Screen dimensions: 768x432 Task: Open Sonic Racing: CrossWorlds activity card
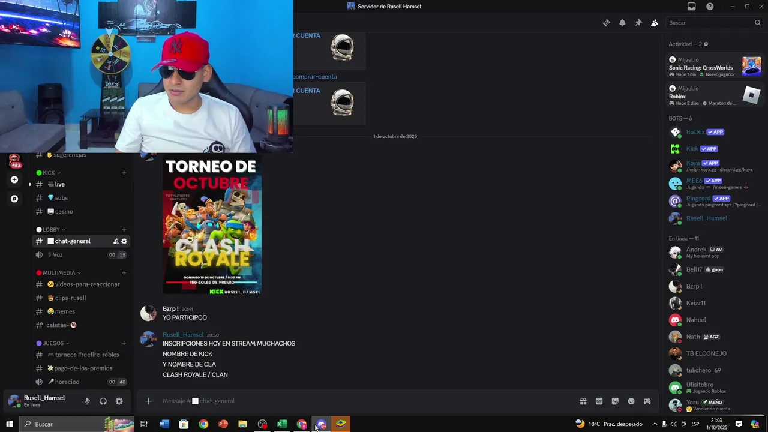pos(715,67)
